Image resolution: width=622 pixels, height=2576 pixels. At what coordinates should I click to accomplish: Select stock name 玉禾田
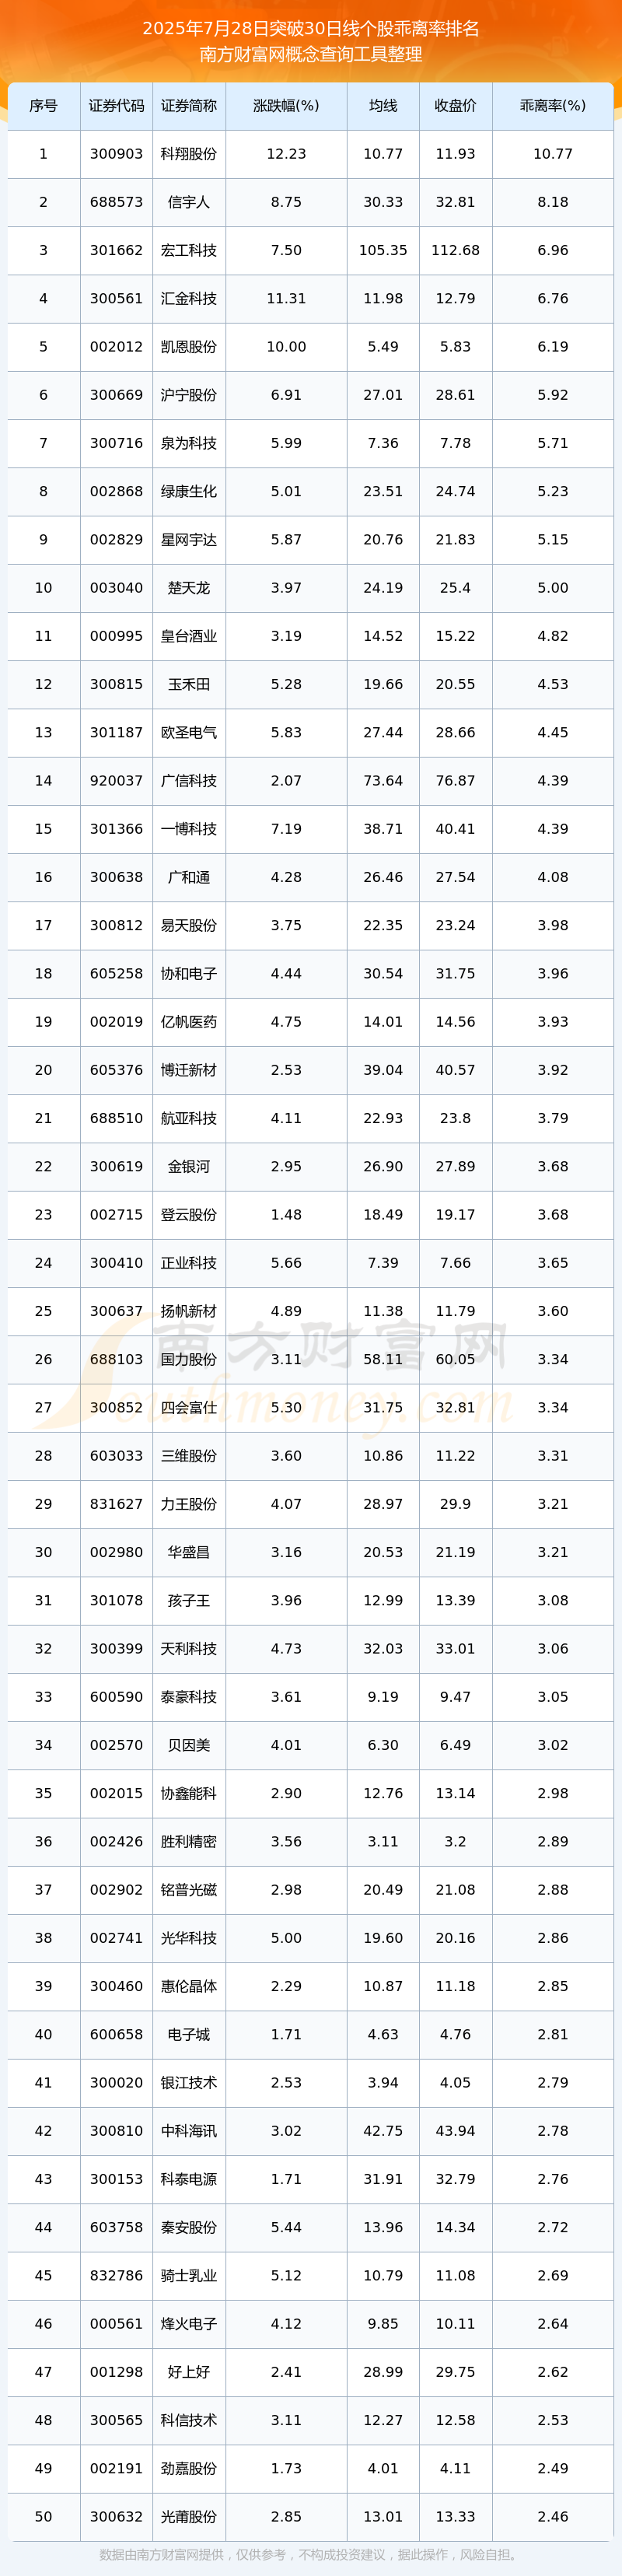point(189,685)
